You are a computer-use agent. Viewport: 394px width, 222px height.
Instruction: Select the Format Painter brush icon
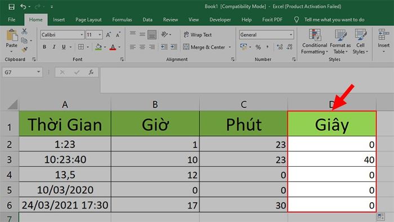24,50
